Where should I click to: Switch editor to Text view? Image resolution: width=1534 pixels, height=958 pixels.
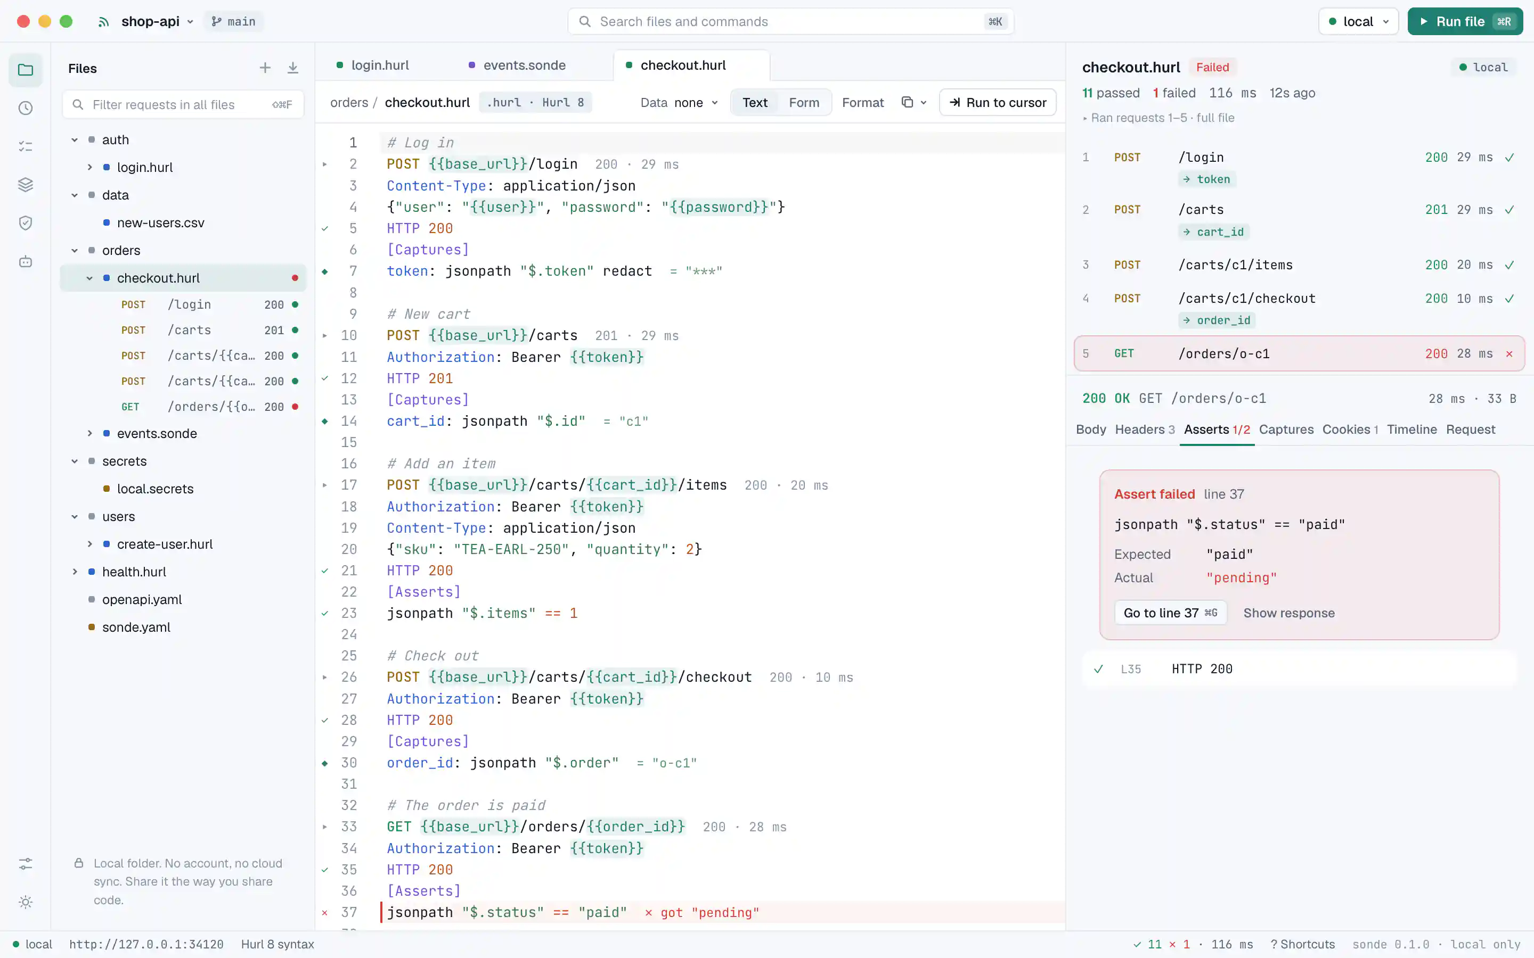click(x=755, y=102)
